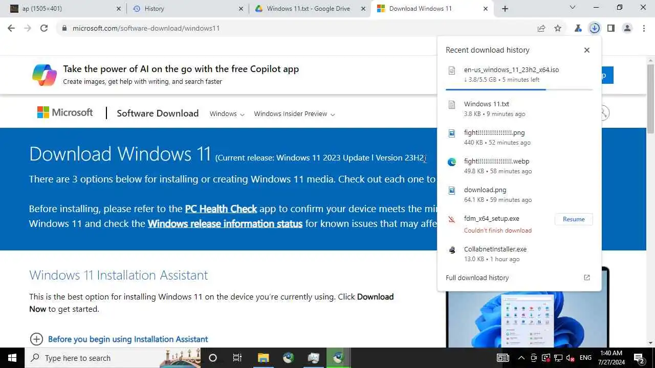The width and height of the screenshot is (655, 368).
Task: Click the Windows 11 laptop image
Action: pos(528,318)
